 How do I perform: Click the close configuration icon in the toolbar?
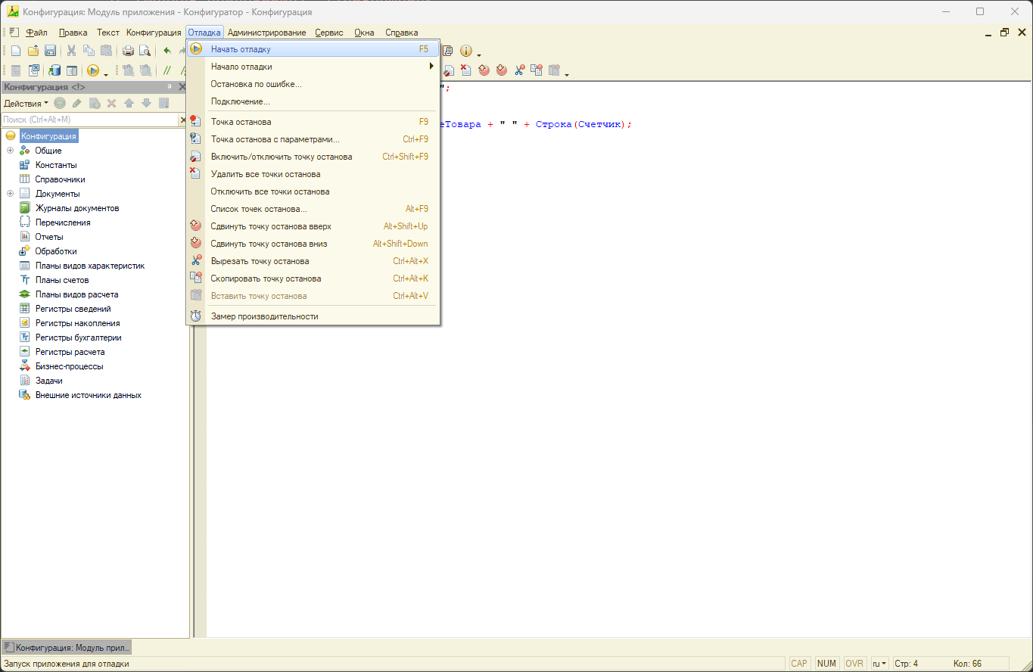coord(33,70)
